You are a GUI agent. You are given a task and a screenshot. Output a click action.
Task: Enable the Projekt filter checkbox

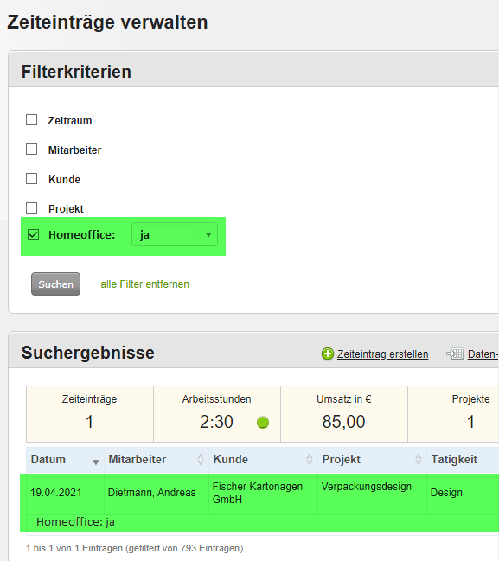point(31,207)
